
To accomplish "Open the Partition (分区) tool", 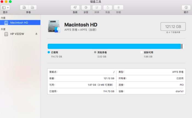I will point(86,8).
